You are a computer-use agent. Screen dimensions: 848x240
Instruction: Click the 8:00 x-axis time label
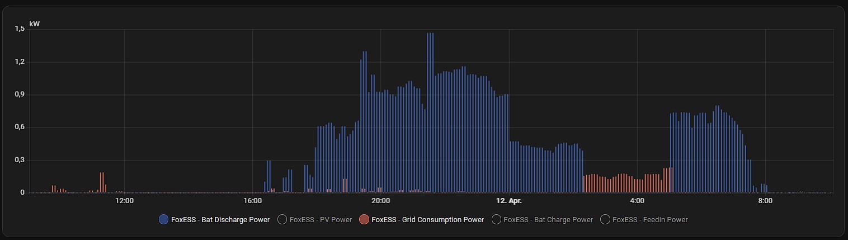765,201
